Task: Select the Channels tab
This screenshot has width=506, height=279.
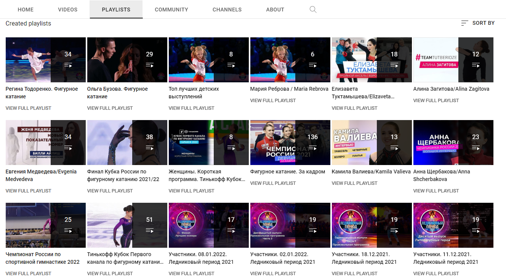Action: 227,10
